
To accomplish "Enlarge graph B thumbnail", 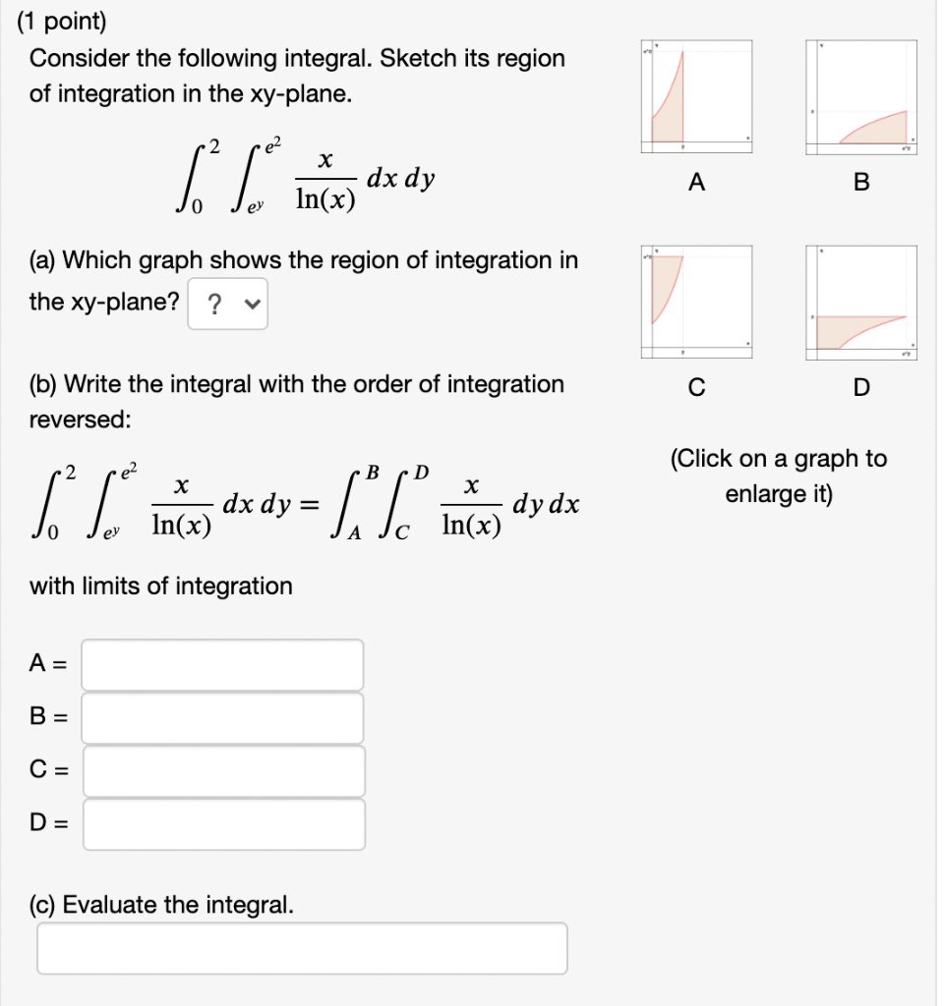I will tap(861, 95).
